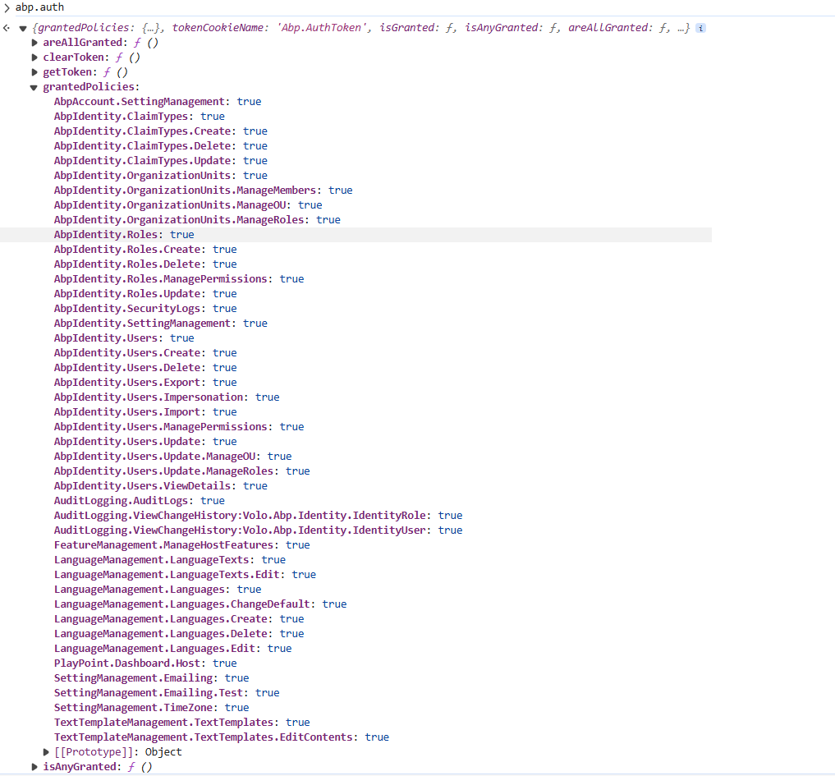
Task: Expand the getToken function node
Action: (34, 72)
